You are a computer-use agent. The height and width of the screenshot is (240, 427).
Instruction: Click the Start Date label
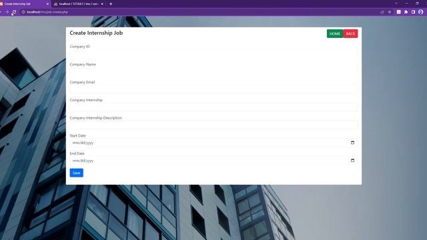click(x=77, y=135)
